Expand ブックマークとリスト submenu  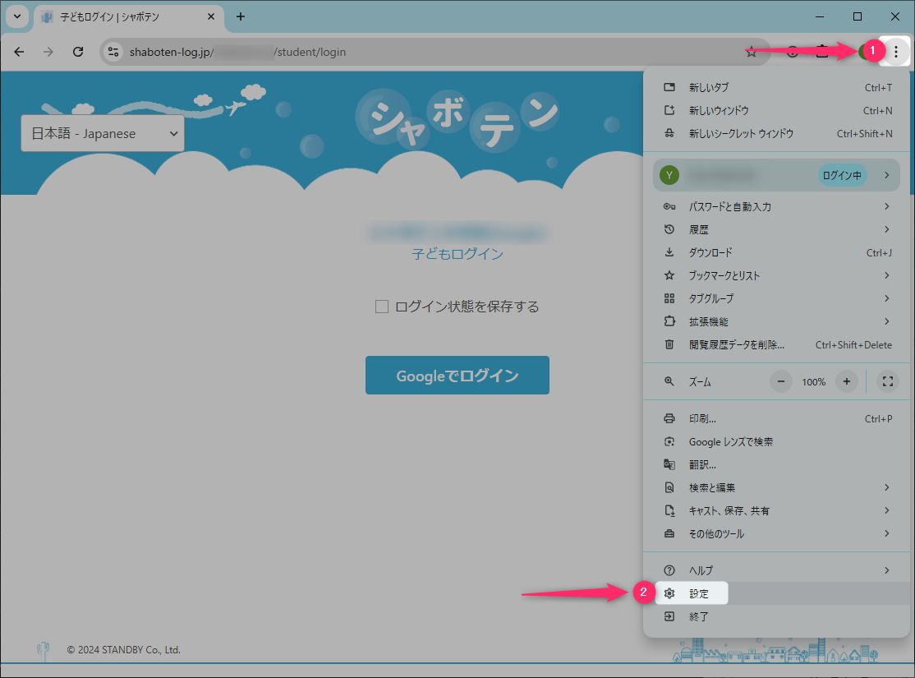pyautogui.click(x=777, y=275)
